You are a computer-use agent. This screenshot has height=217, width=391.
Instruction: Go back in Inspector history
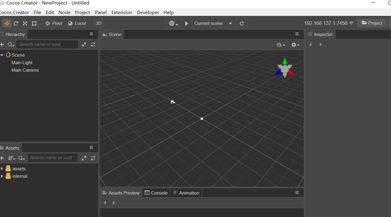tap(311, 45)
